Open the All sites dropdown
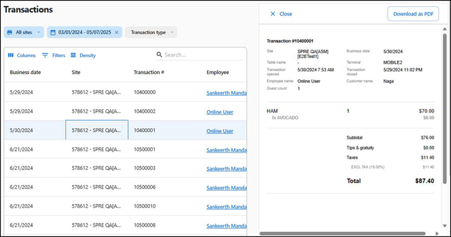This screenshot has width=451, height=237. point(24,32)
